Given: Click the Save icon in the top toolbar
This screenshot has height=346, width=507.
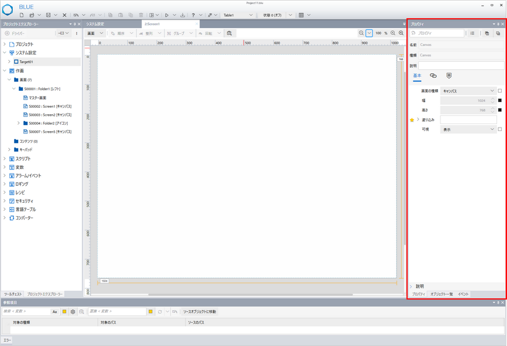Looking at the screenshot, I should [x=48, y=15].
